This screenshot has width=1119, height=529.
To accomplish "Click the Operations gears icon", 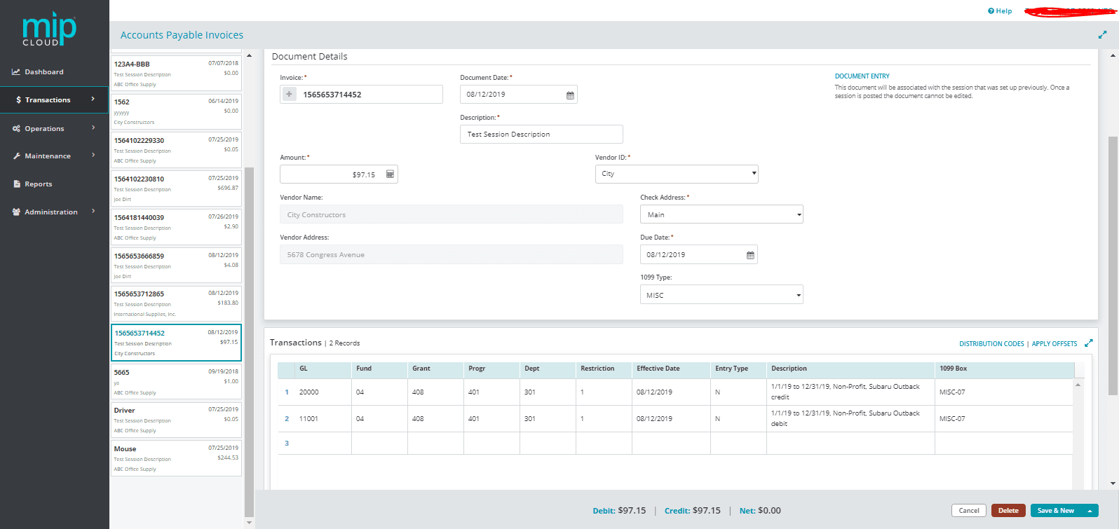I will click(16, 129).
